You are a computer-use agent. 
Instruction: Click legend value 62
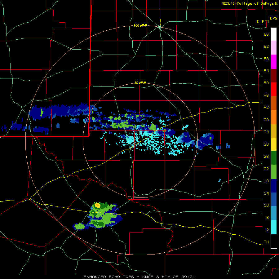[266, 46]
